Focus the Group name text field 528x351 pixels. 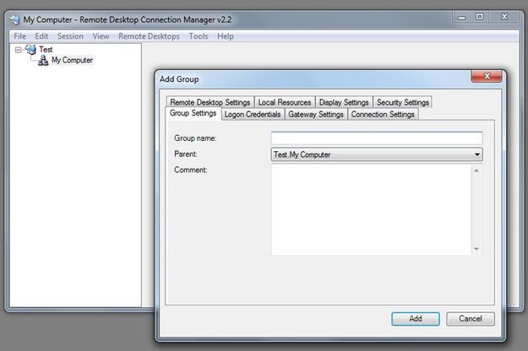click(377, 138)
